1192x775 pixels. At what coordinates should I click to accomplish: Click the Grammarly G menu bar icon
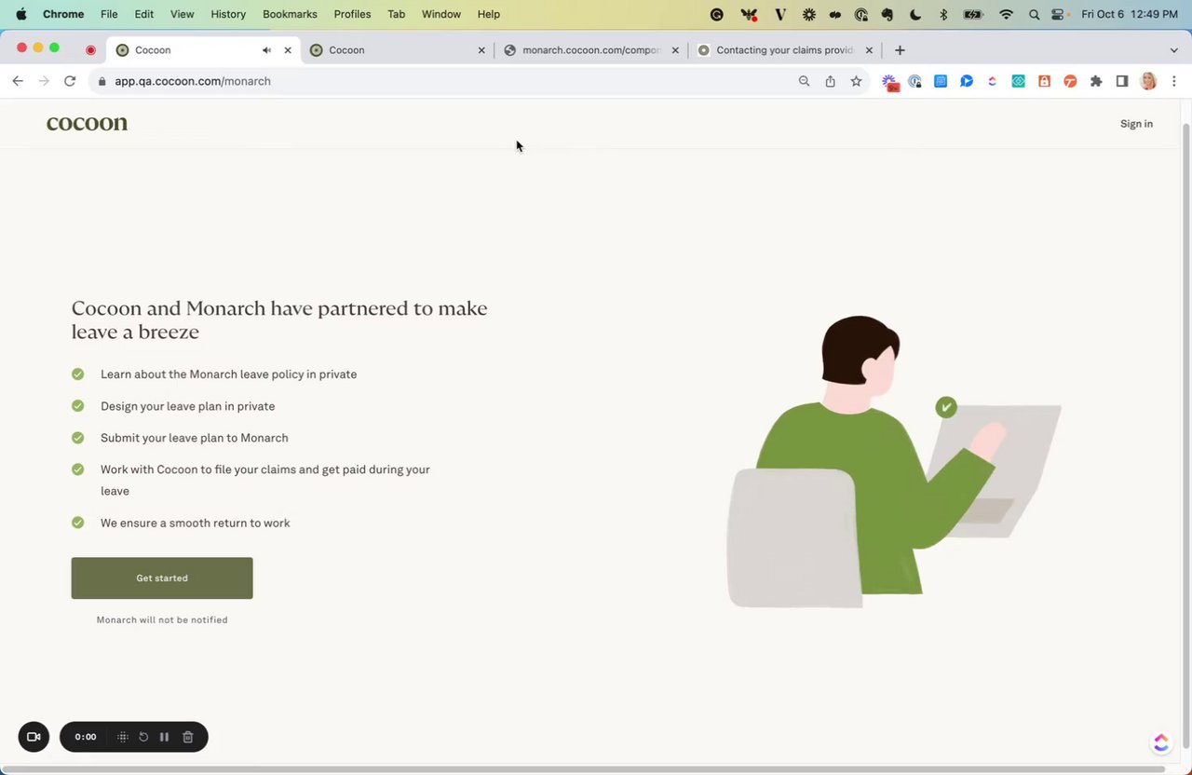716,14
